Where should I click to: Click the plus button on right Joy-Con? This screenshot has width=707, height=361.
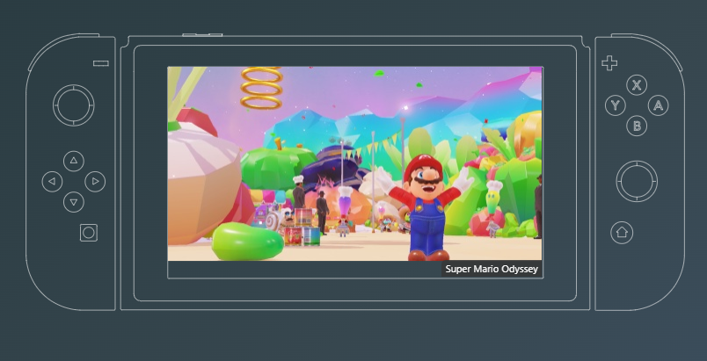(x=609, y=63)
